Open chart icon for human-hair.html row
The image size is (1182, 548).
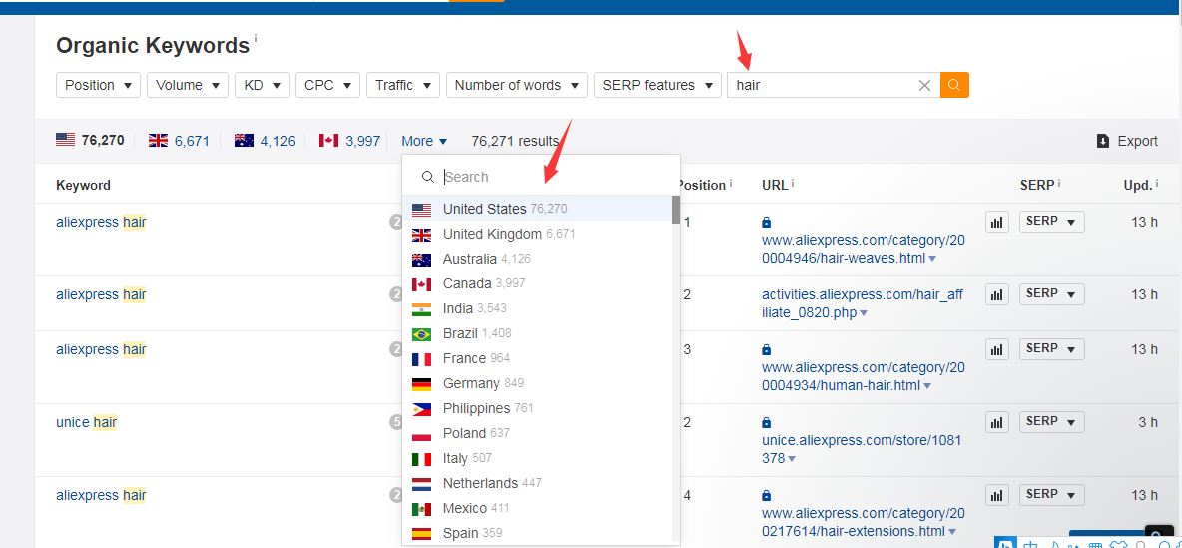[x=997, y=349]
